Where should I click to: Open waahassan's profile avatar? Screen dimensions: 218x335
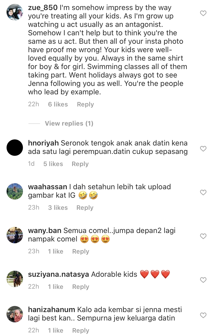15,191
